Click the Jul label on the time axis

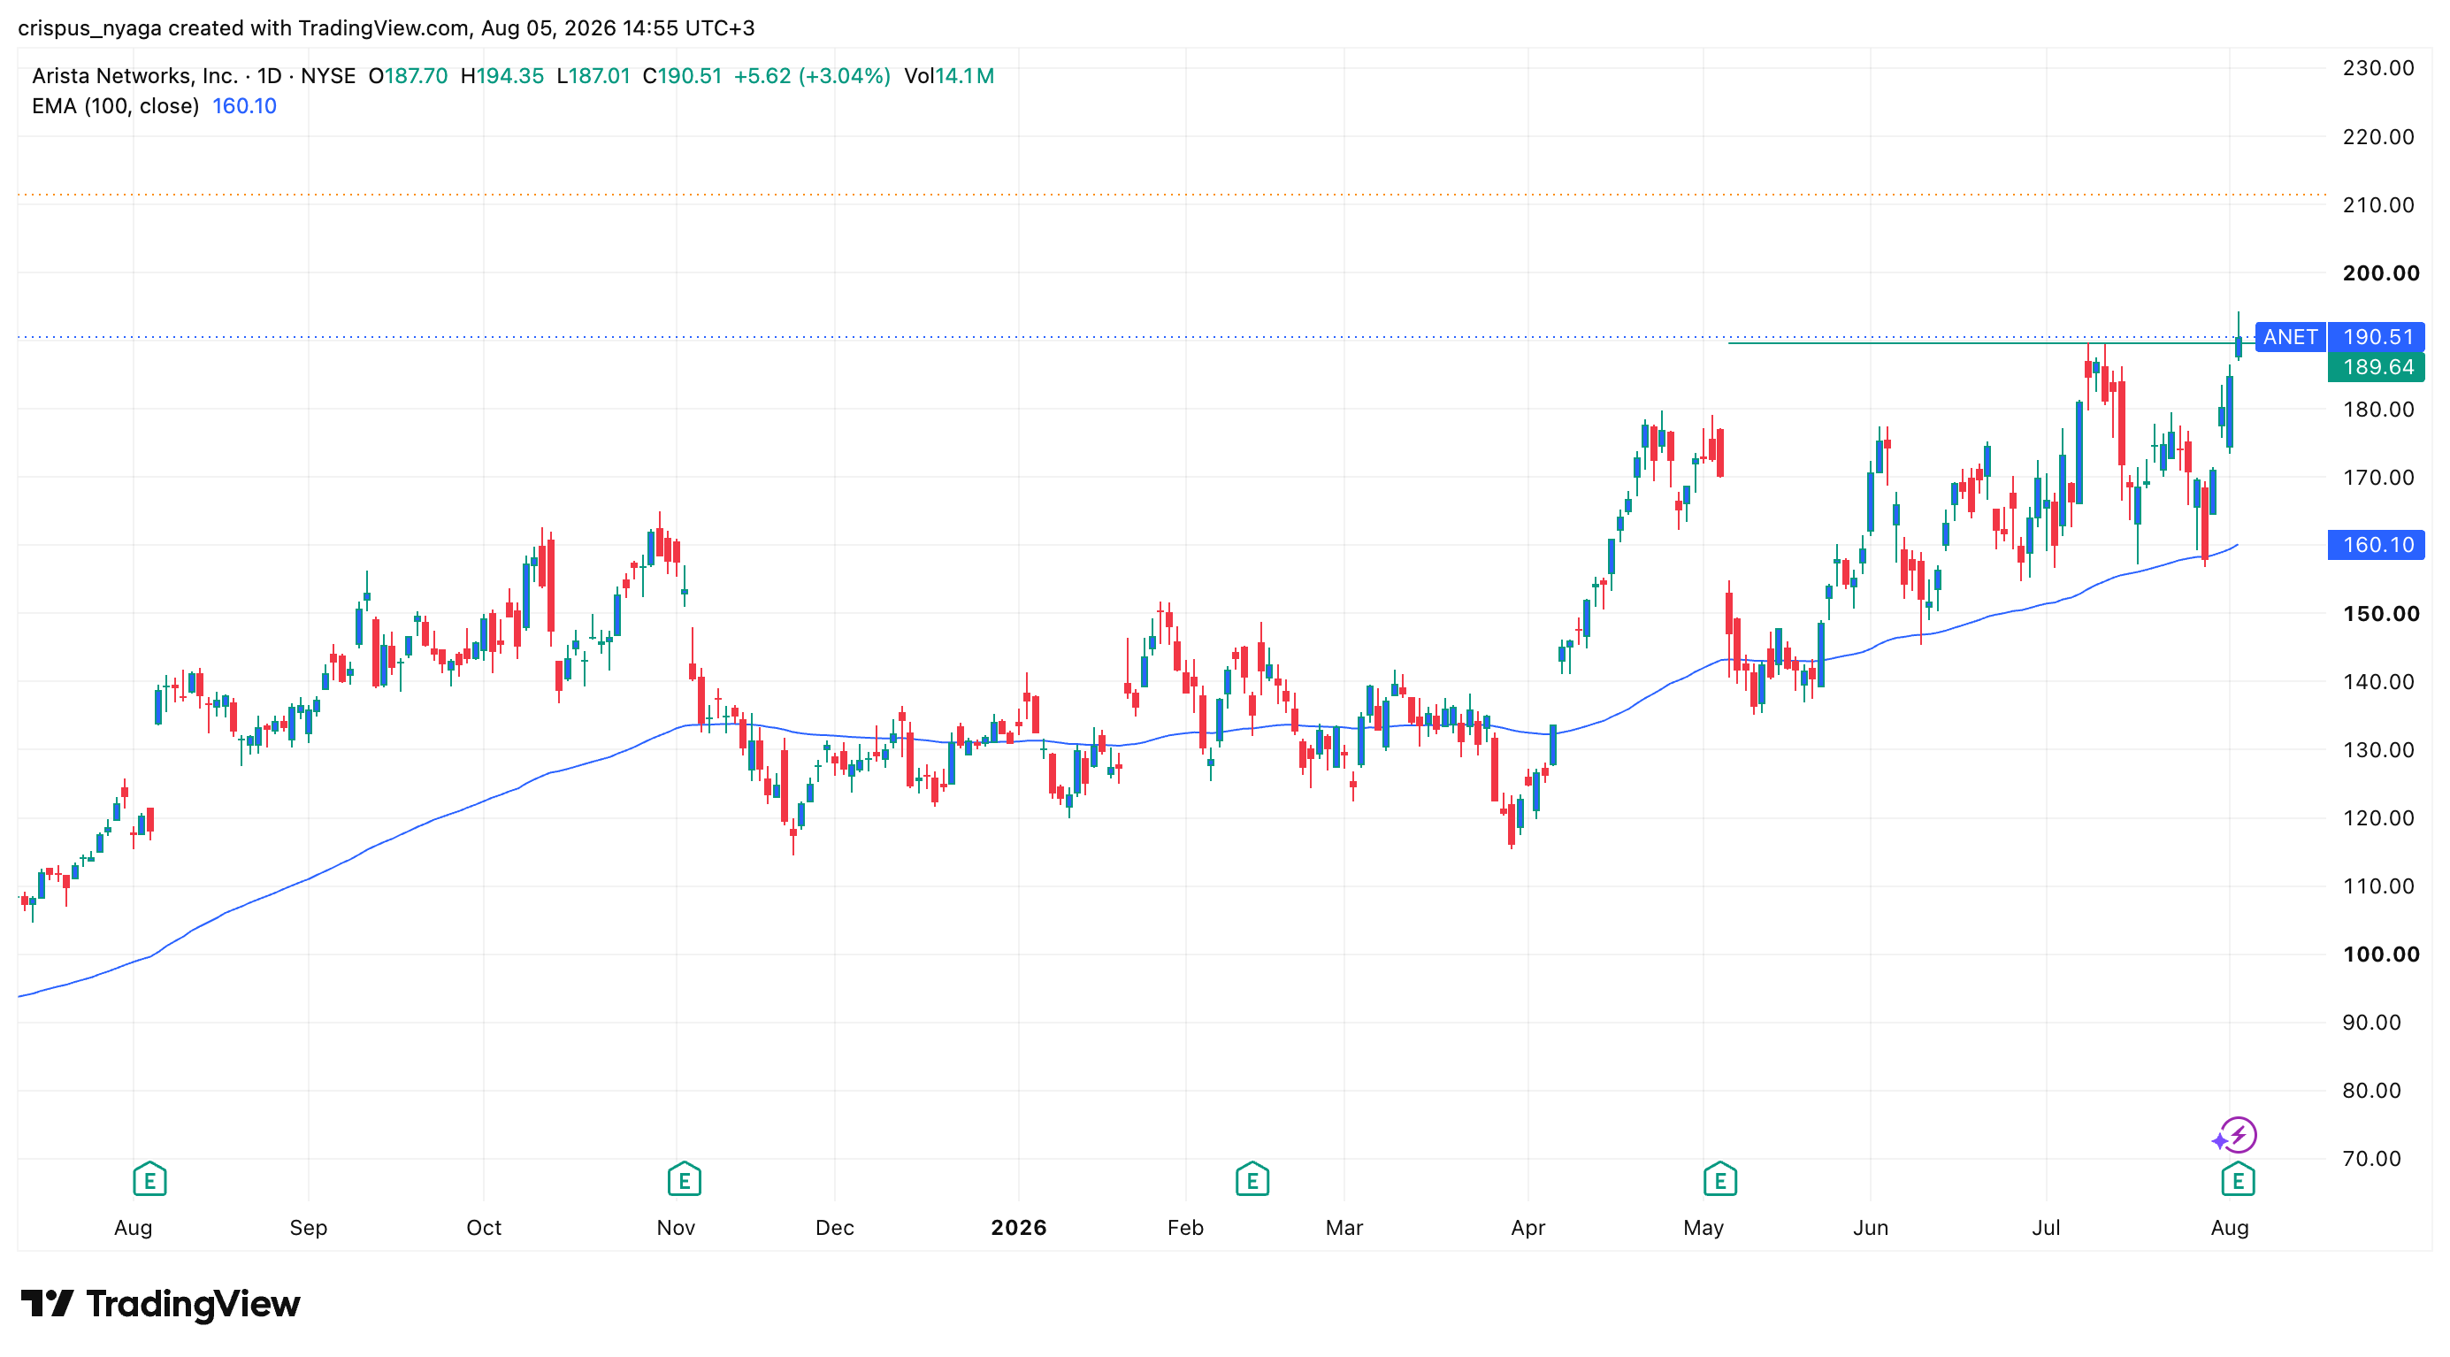(x=2046, y=1228)
